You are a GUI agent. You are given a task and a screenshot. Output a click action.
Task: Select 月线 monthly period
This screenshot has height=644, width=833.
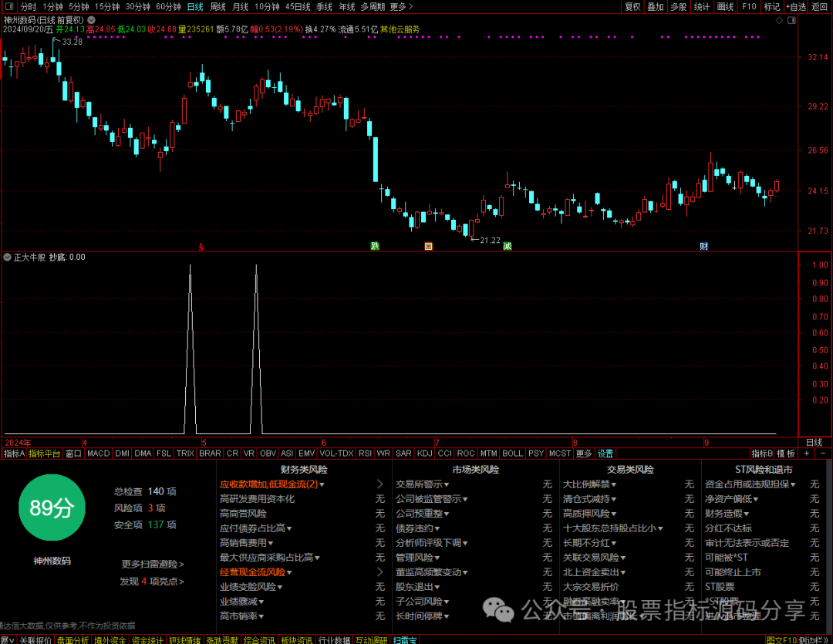241,6
